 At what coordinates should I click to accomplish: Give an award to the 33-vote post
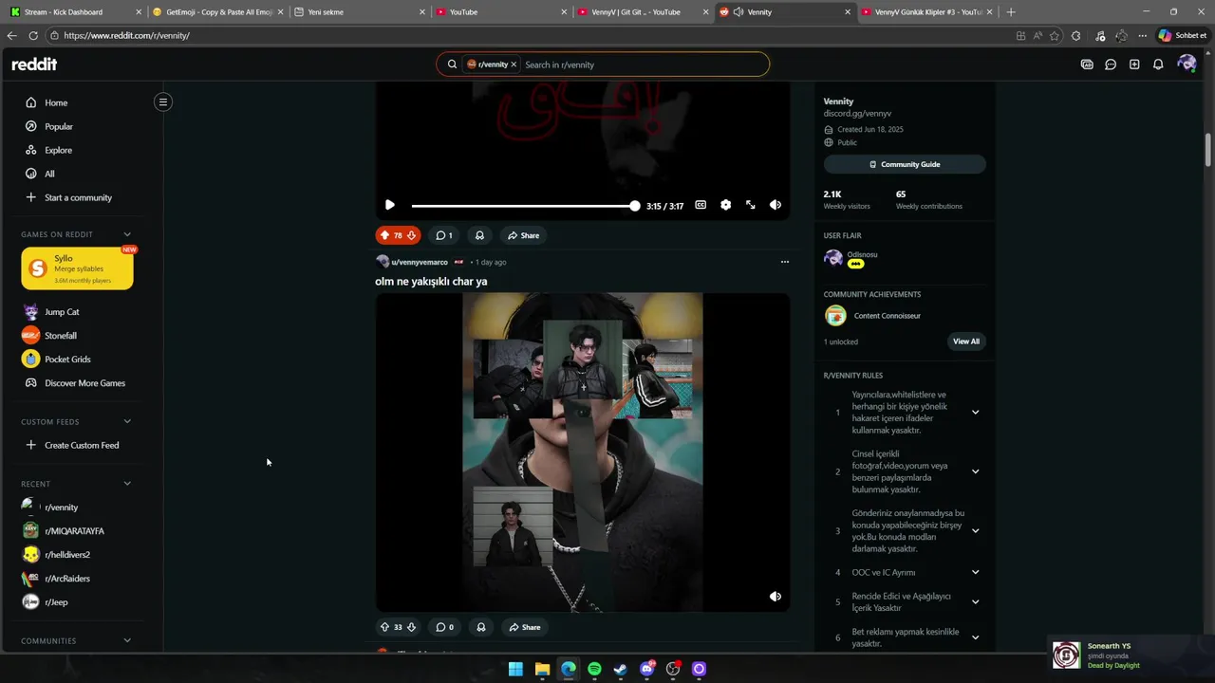point(480,627)
